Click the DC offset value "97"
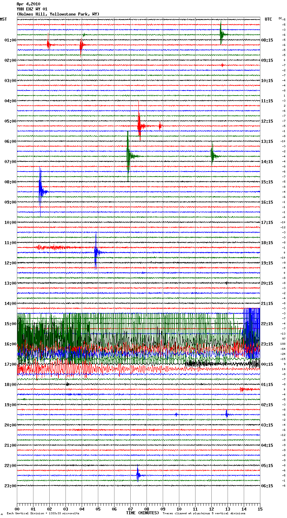The height and width of the screenshot is (518, 287). (x=284, y=339)
